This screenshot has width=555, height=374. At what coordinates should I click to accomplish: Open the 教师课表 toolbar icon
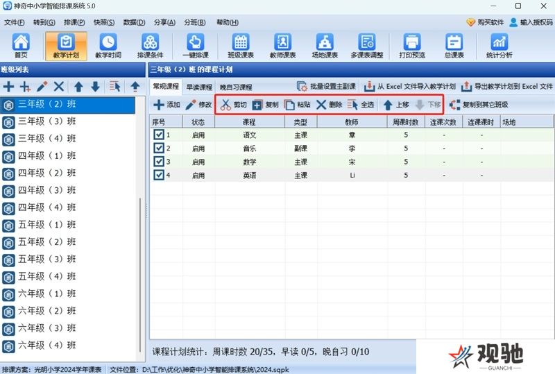[x=282, y=46]
